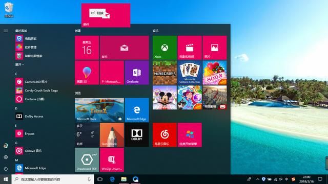Open the Recycle Bin on desktop
Viewport: 328px width, 184px height.
click(9, 10)
